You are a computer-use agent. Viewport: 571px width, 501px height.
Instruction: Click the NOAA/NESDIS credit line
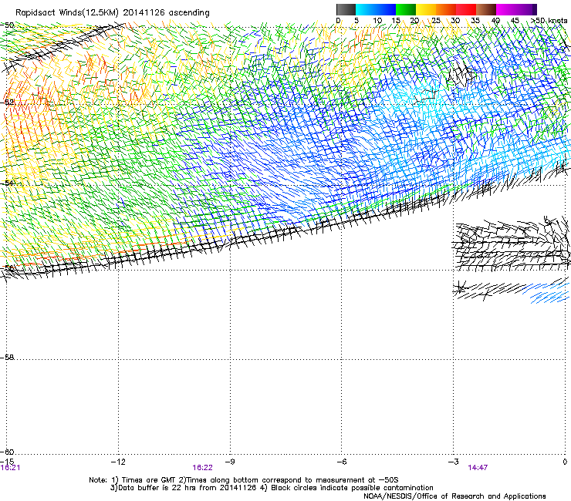(x=454, y=496)
